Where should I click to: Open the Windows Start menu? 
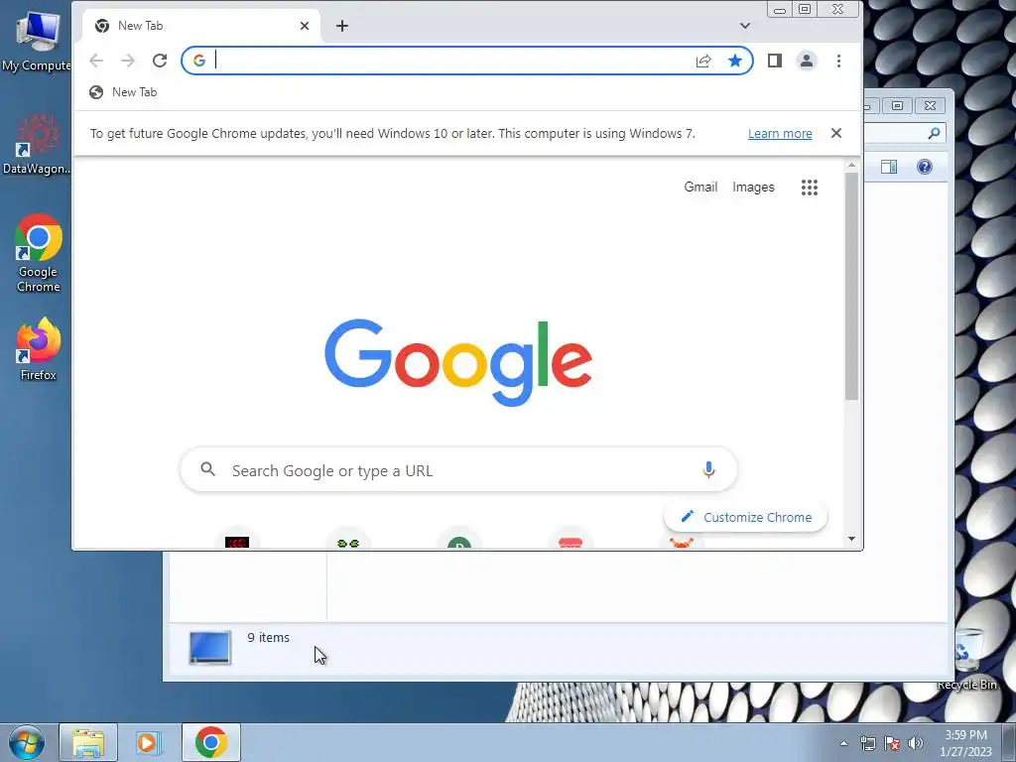point(27,742)
